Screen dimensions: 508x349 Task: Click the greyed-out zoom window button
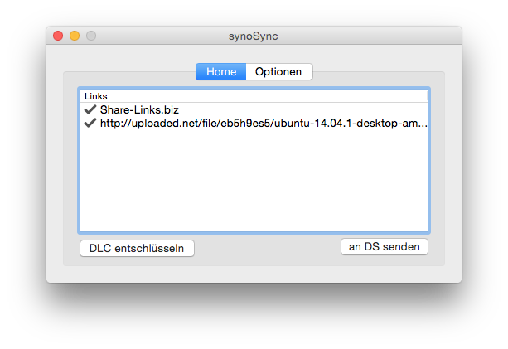pyautogui.click(x=91, y=36)
